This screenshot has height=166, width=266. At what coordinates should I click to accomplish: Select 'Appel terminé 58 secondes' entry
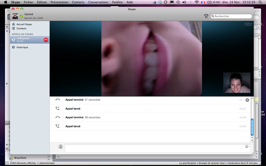(x=150, y=117)
